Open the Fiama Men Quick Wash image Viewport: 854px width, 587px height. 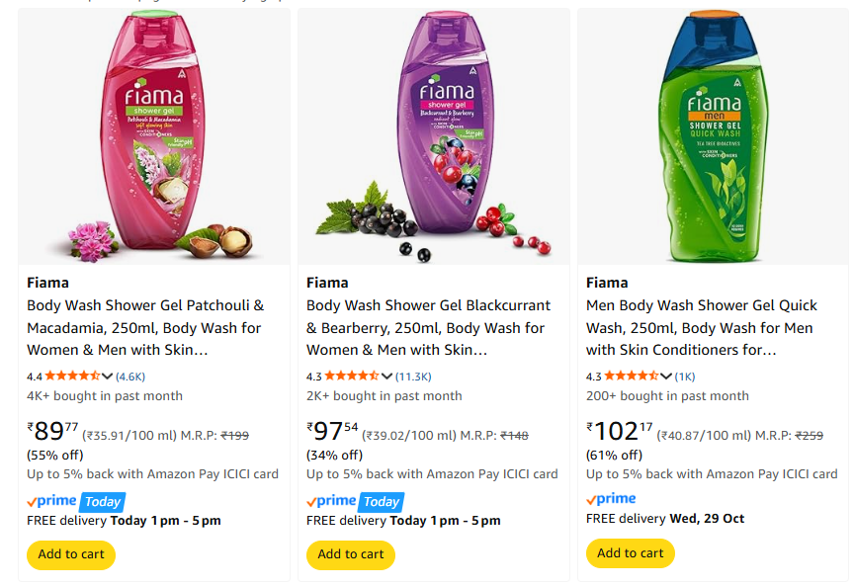tap(713, 136)
